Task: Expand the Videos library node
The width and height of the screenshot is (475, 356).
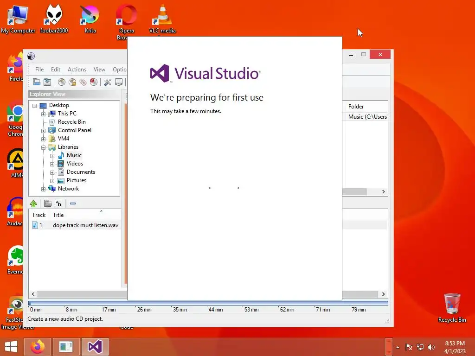Action: (52, 164)
